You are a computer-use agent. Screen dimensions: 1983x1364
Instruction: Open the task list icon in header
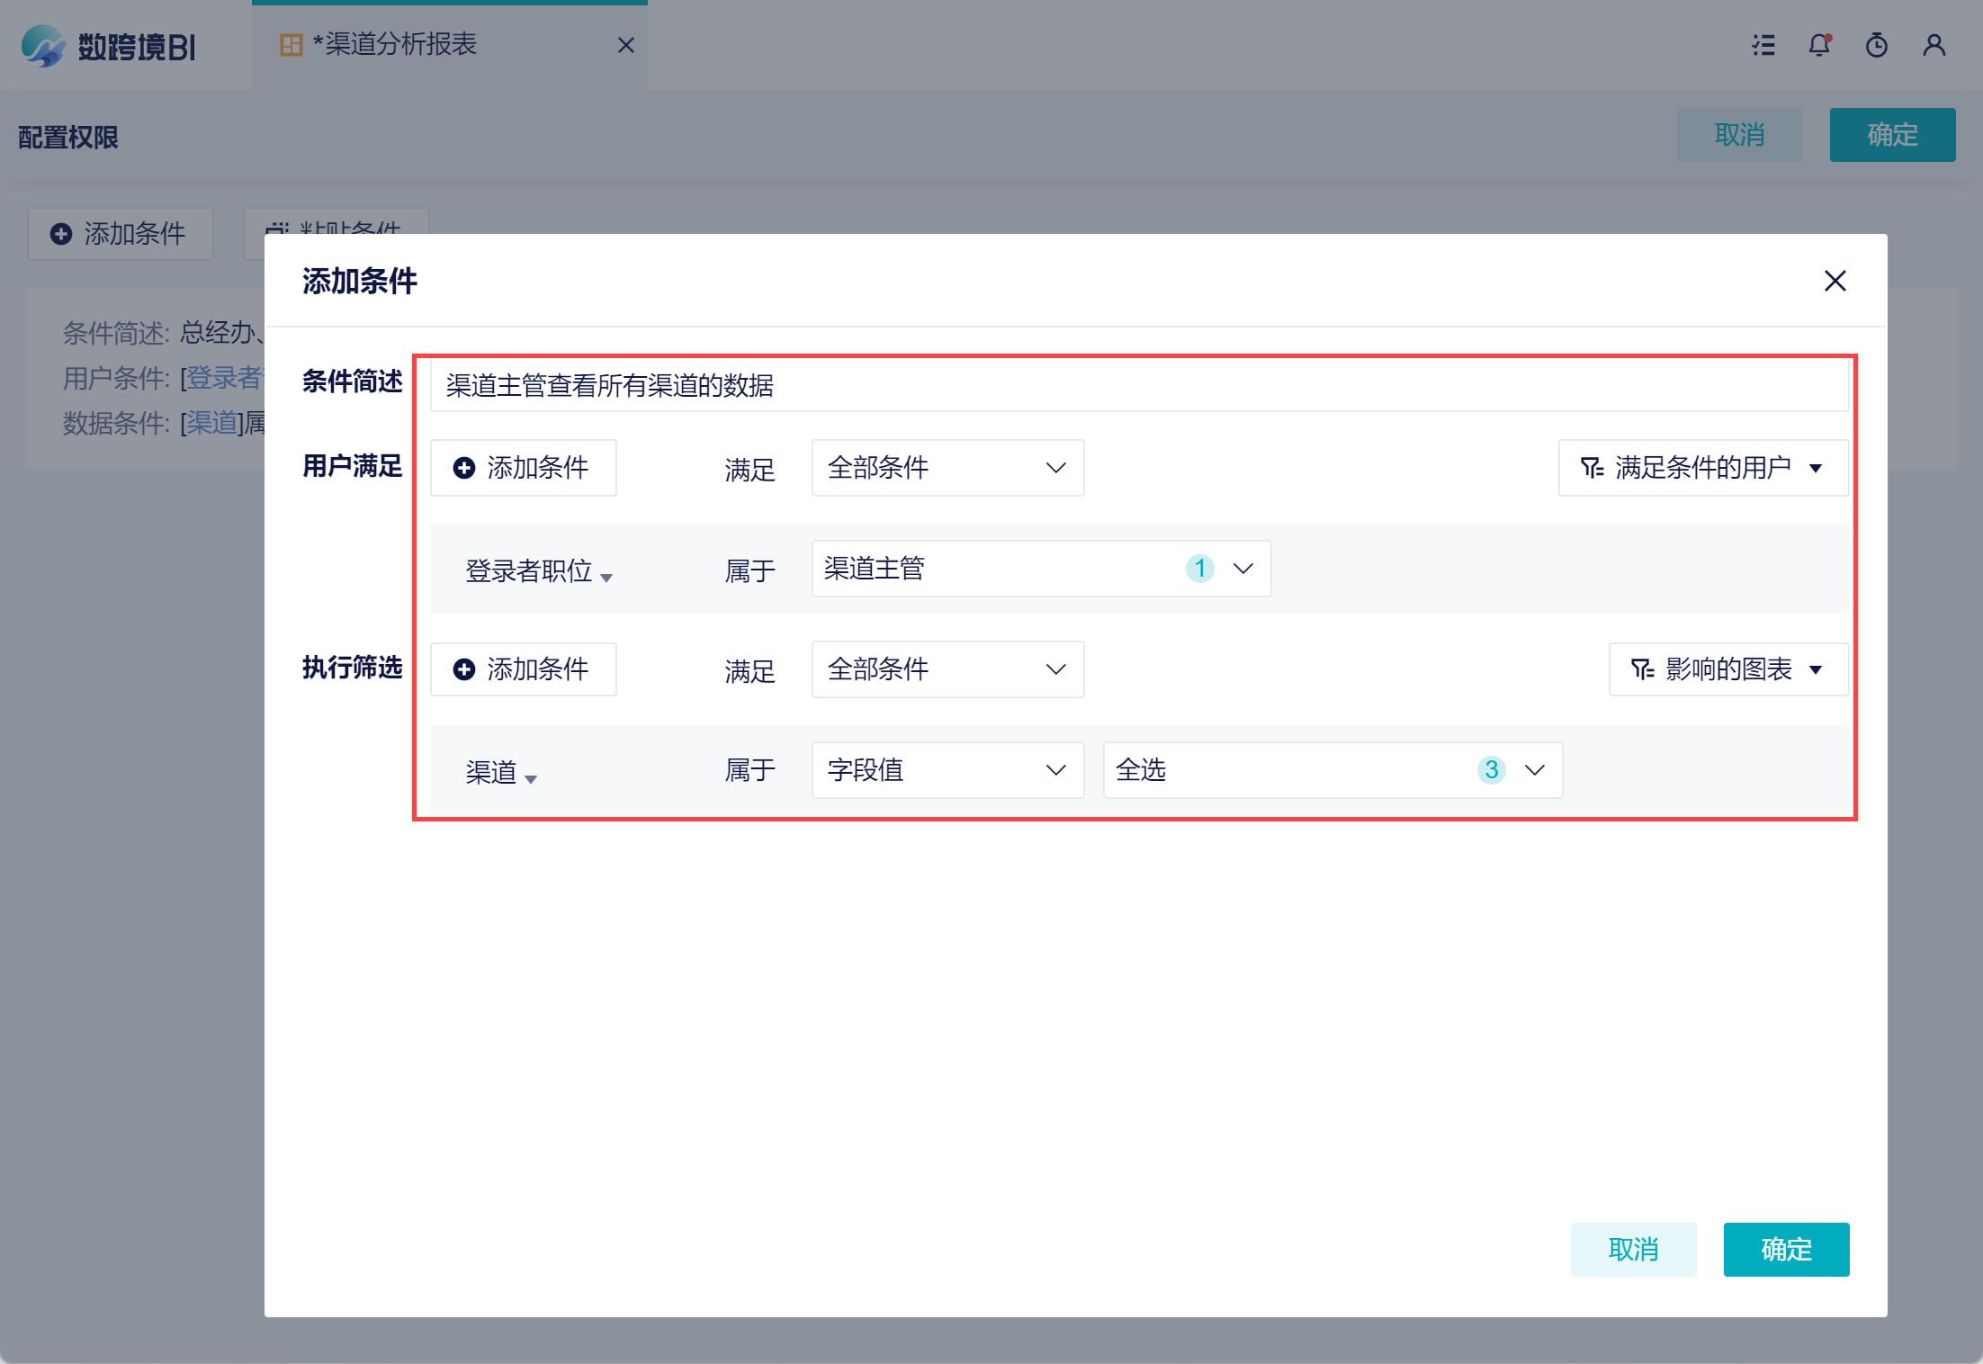tap(1763, 45)
